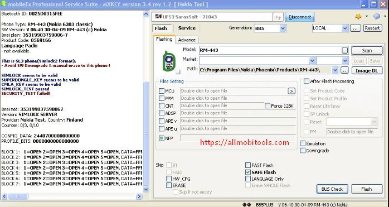Click the connection swap icon beside UFS3 field
The width and height of the screenshot is (389, 207).
point(278,17)
